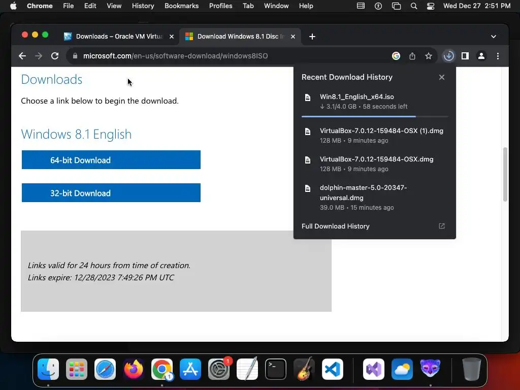Click the screen mirroring icon in menu bar
The image size is (520, 390).
click(x=396, y=6)
